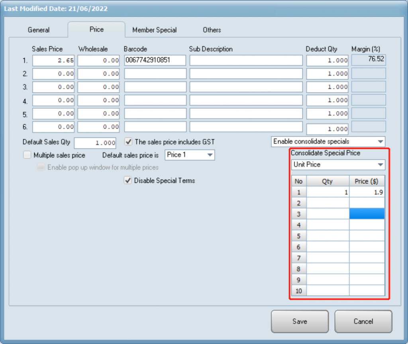
Task: Select the Others tab
Action: point(212,30)
